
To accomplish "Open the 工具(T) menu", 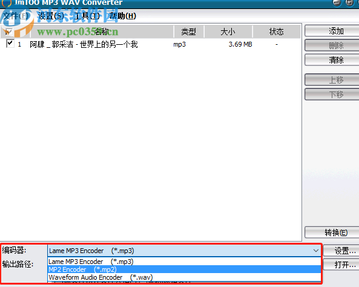I will coord(87,16).
